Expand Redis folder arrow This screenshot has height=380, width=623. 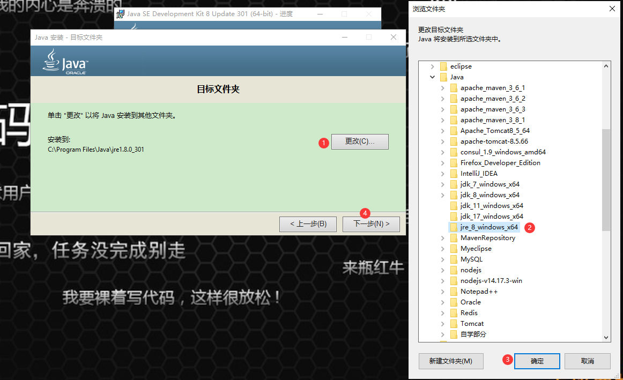point(443,313)
